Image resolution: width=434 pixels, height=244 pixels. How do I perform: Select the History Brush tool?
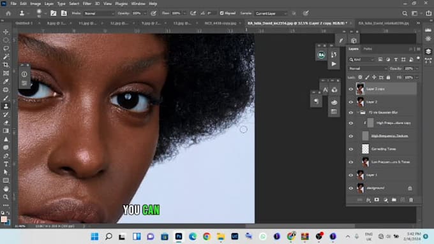pos(6,115)
